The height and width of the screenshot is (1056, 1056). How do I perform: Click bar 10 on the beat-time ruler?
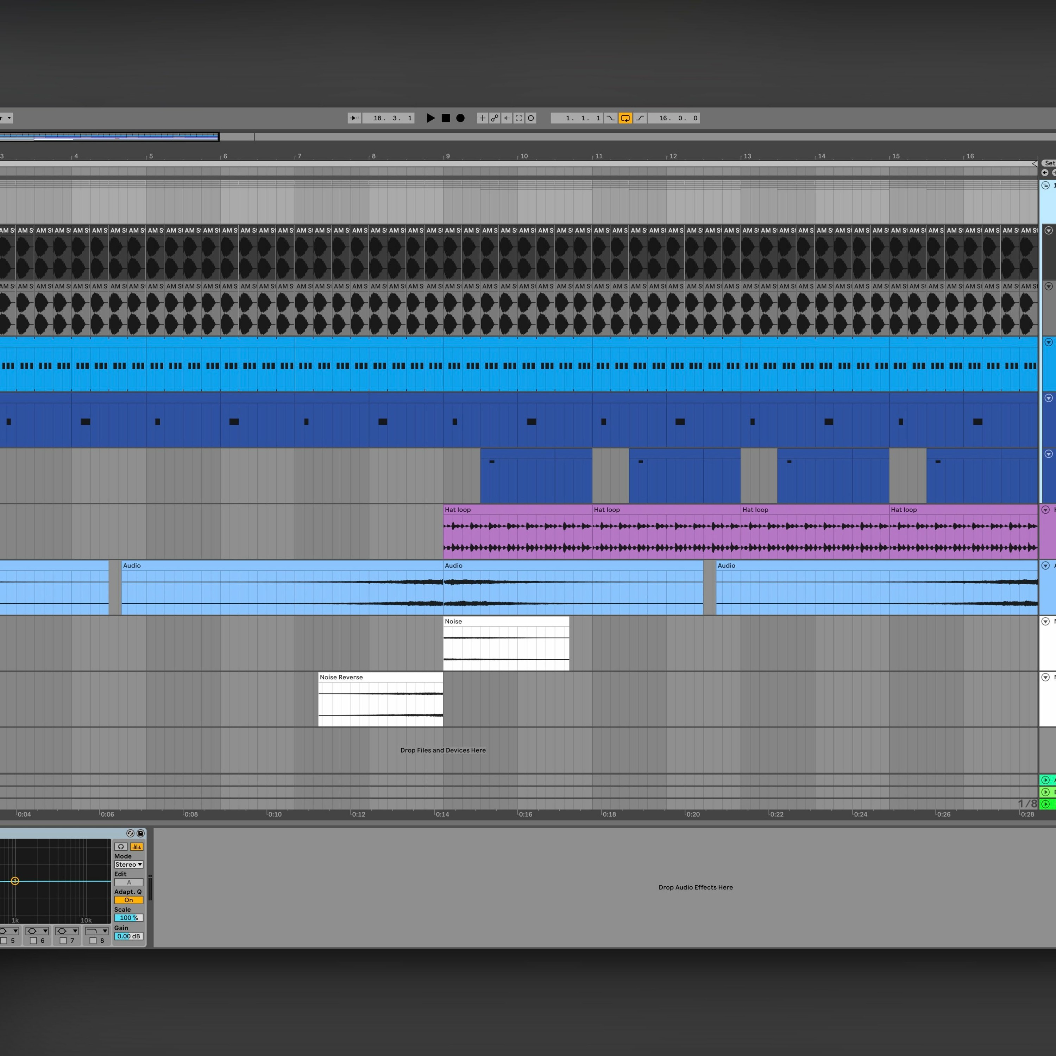tap(524, 156)
